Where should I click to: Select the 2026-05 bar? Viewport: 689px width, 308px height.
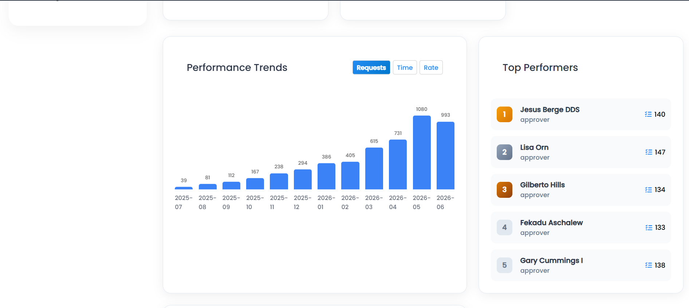[x=422, y=152]
